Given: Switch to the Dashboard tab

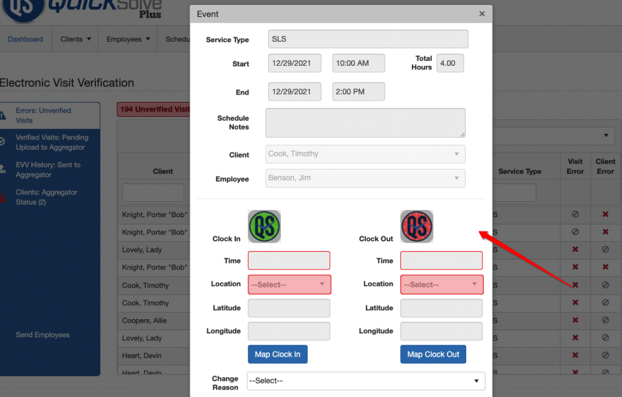Looking at the screenshot, I should pos(25,39).
